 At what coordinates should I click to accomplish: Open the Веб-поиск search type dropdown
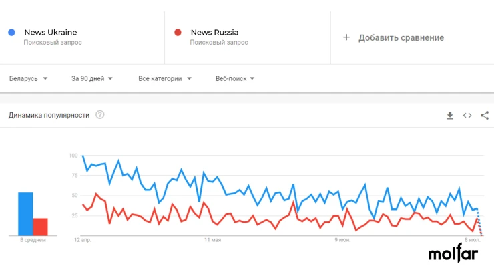click(235, 79)
